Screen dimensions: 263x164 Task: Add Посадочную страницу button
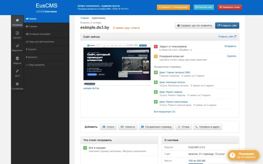click(x=156, y=127)
